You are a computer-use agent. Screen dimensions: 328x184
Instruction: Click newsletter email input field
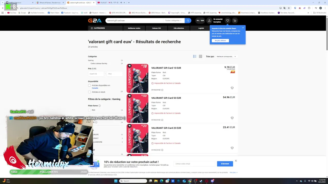click(194, 164)
